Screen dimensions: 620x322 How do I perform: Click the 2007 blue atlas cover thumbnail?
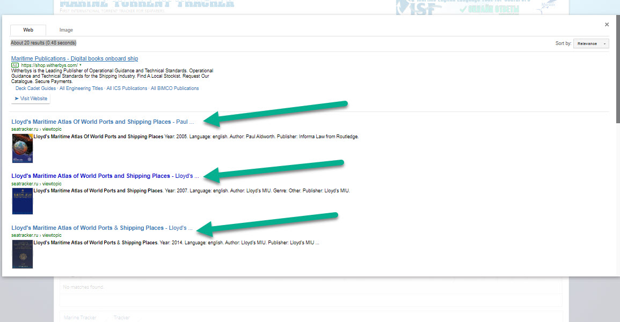tap(23, 201)
